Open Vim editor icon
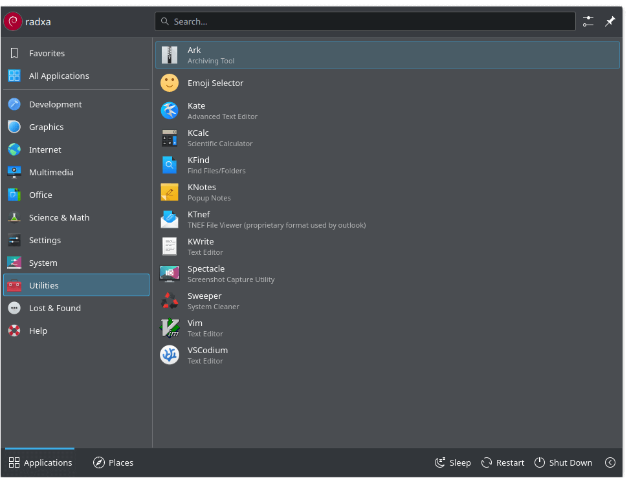The width and height of the screenshot is (629, 478). coord(170,329)
